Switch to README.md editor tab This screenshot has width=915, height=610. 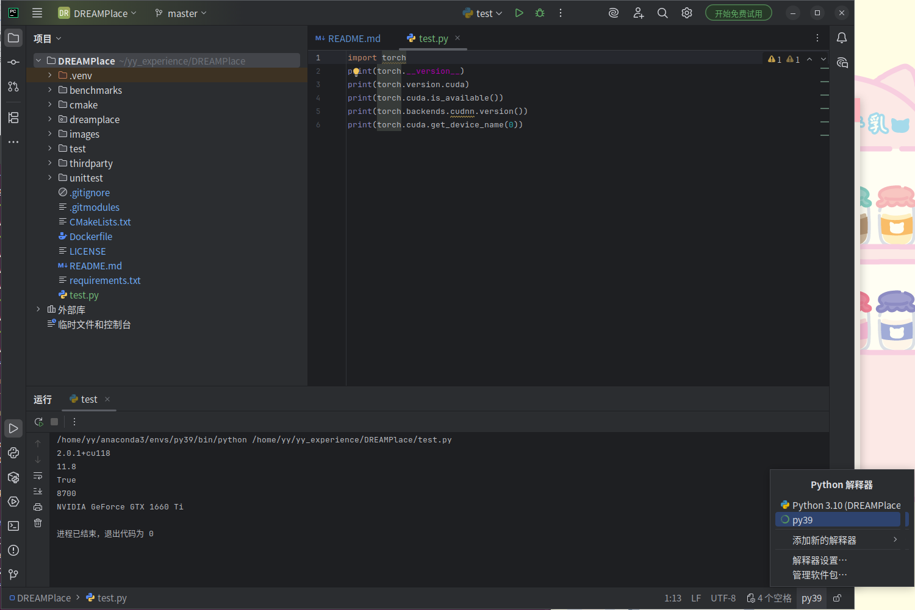(348, 38)
